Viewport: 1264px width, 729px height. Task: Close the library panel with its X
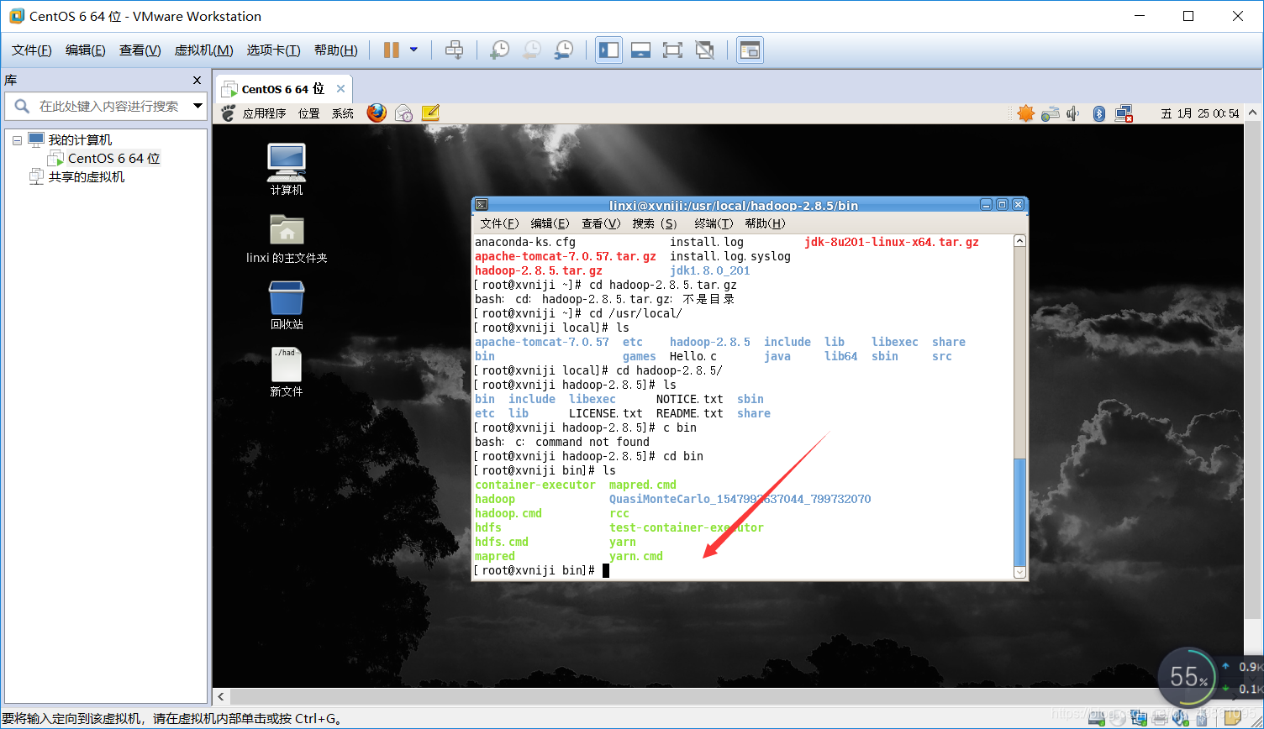(x=197, y=81)
